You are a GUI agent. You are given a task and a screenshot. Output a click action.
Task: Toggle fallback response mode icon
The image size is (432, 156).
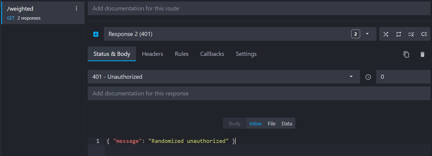point(424,34)
